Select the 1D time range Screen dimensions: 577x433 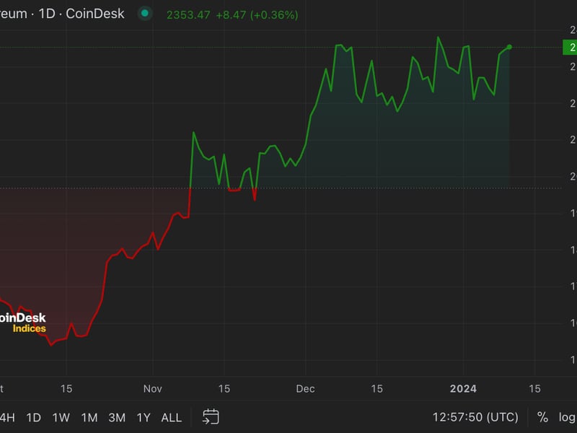33,417
